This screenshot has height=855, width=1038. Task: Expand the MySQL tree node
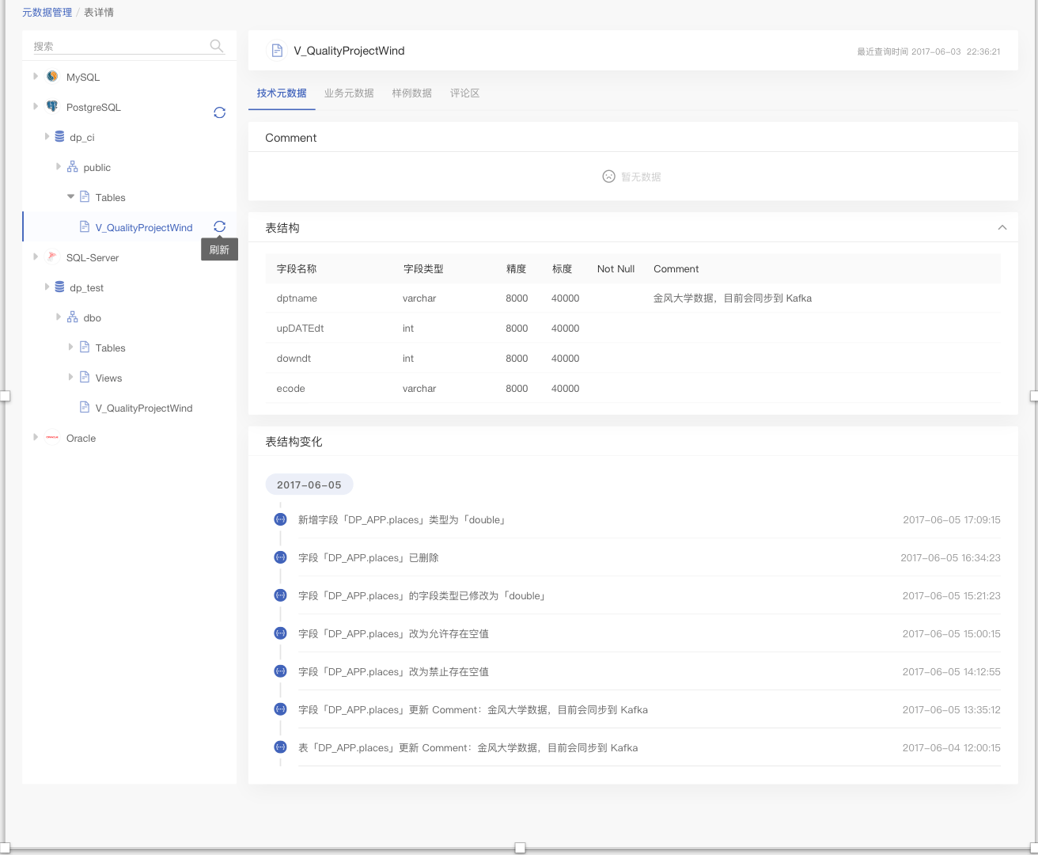(x=36, y=77)
